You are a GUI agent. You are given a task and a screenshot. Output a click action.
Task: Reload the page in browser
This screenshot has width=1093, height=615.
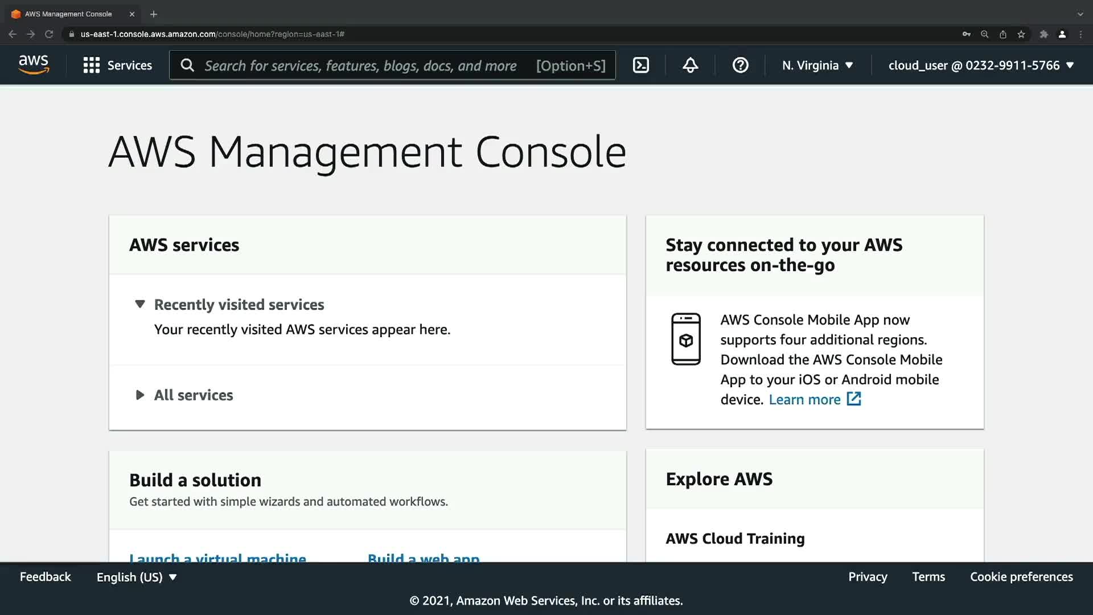point(49,34)
